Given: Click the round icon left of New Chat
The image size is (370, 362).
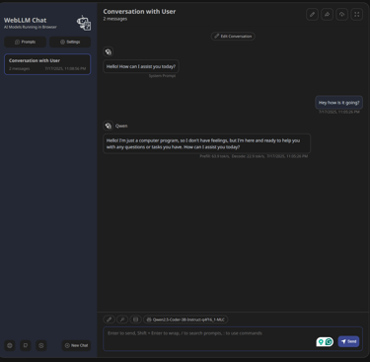Looking at the screenshot, I should tap(41, 345).
